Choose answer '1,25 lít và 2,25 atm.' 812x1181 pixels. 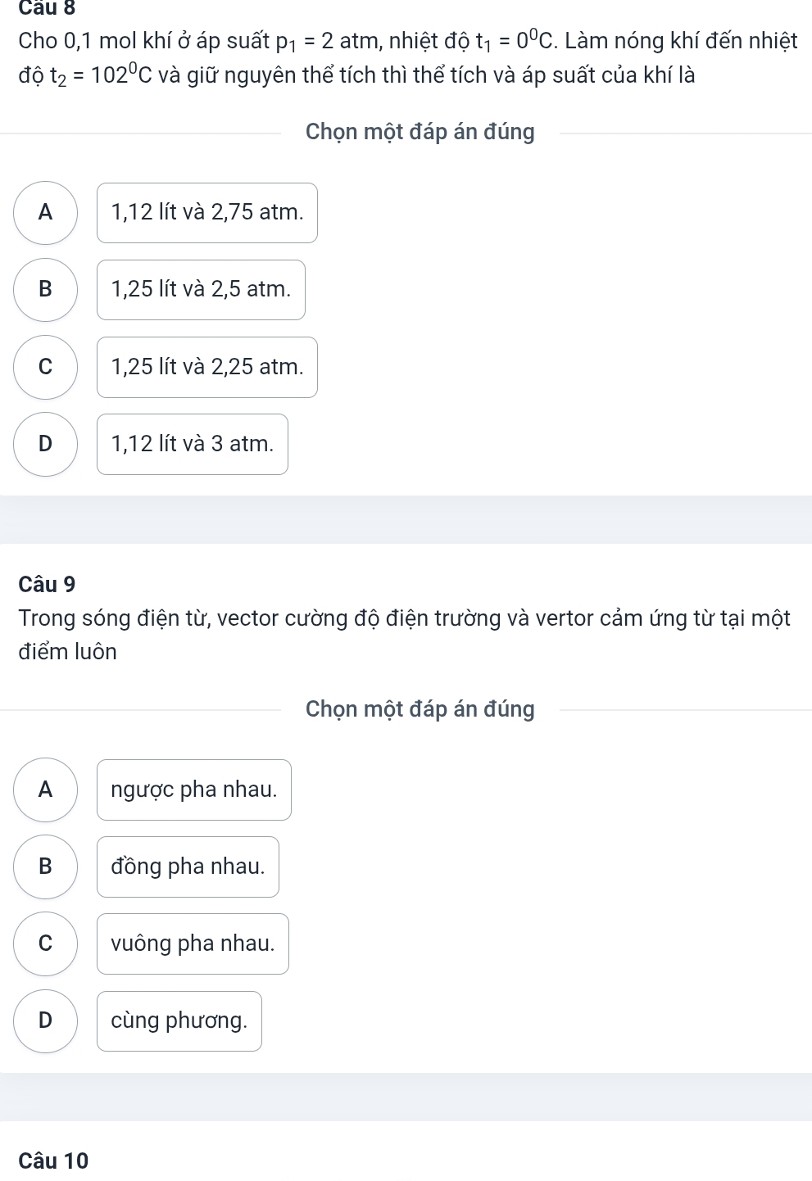point(207,367)
